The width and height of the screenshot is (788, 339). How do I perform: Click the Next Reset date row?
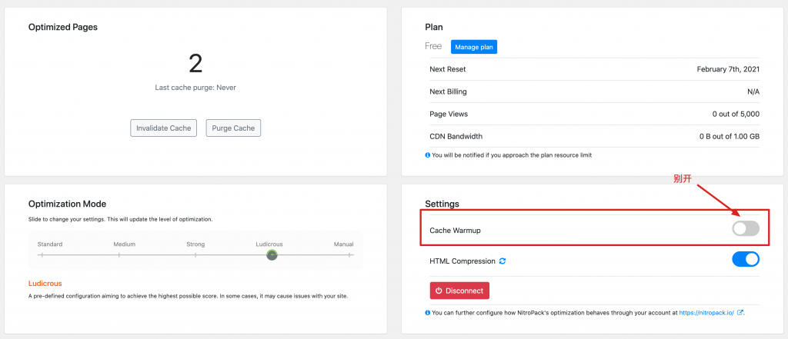[594, 69]
